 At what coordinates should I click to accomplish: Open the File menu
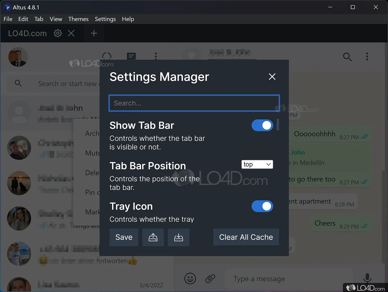[8, 19]
